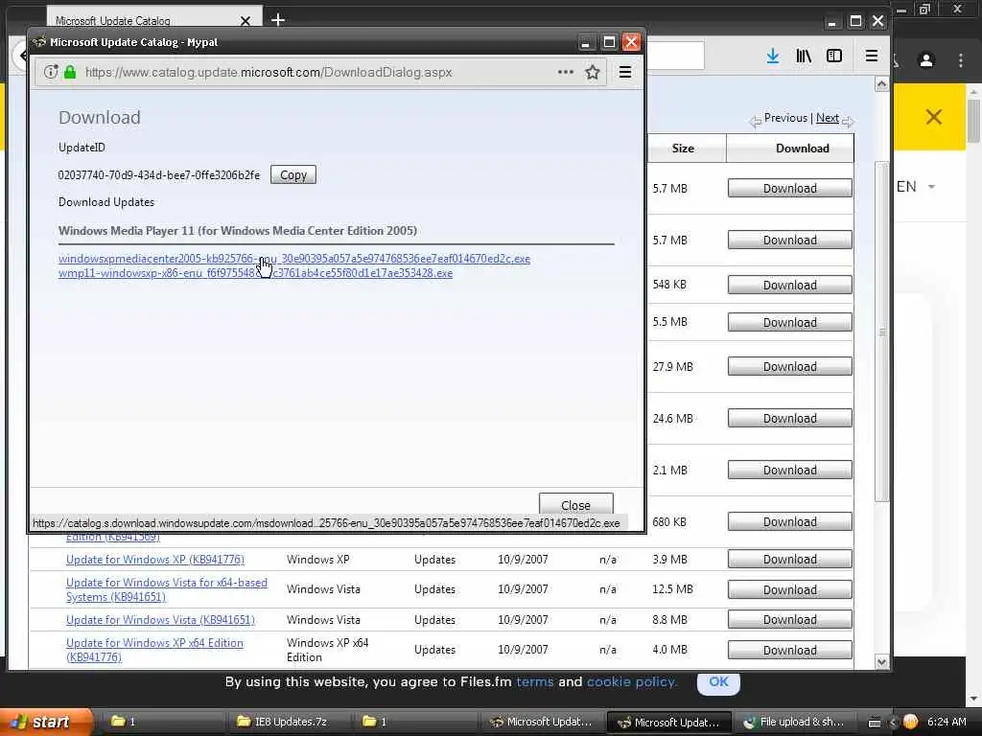The image size is (982, 736).
Task: Download the 2.1 MB update
Action: (x=790, y=470)
